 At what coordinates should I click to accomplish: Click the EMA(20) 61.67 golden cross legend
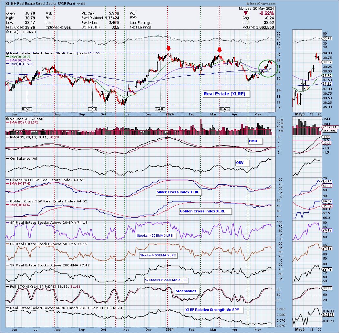(18, 205)
